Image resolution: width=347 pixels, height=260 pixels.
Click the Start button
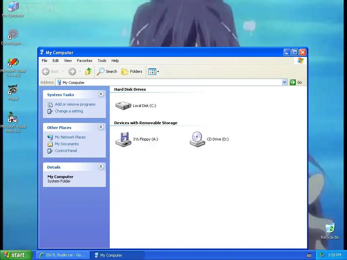tap(16, 255)
